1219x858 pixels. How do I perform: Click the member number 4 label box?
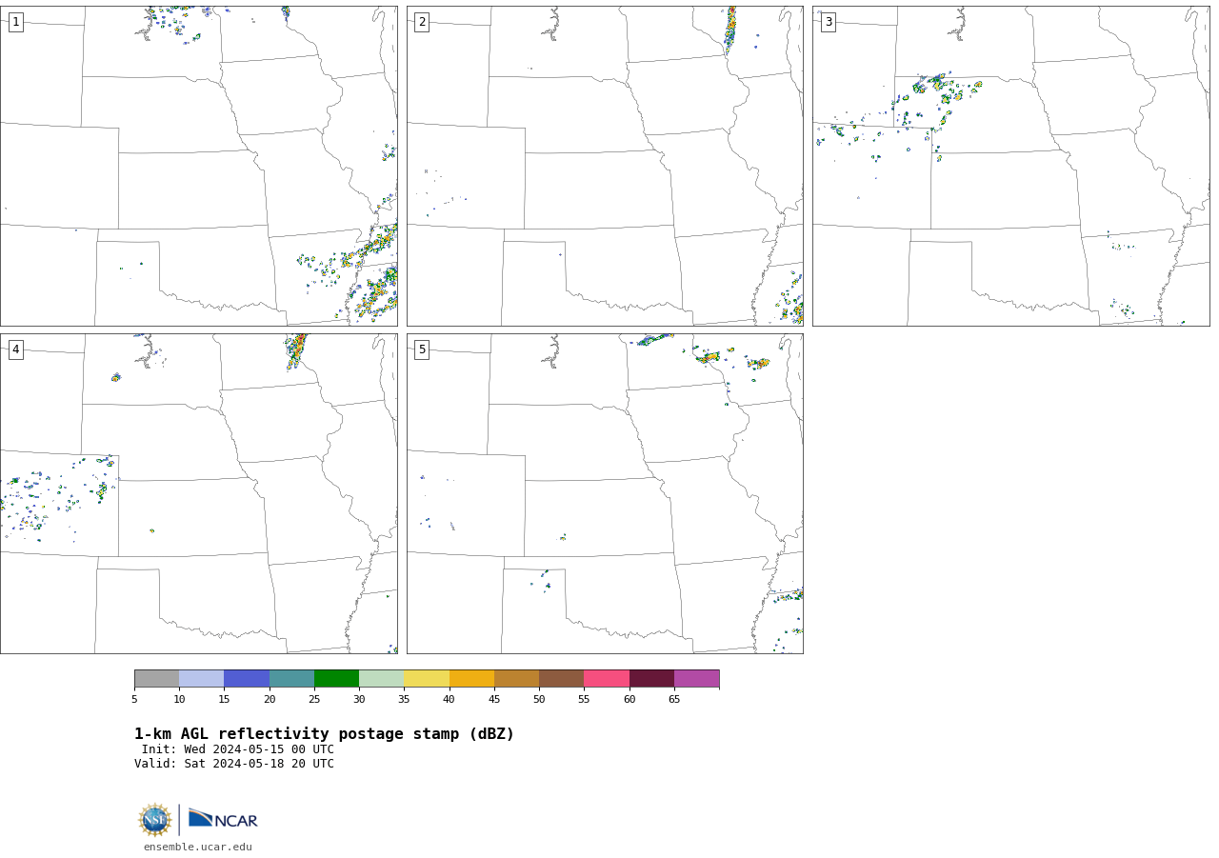point(15,349)
